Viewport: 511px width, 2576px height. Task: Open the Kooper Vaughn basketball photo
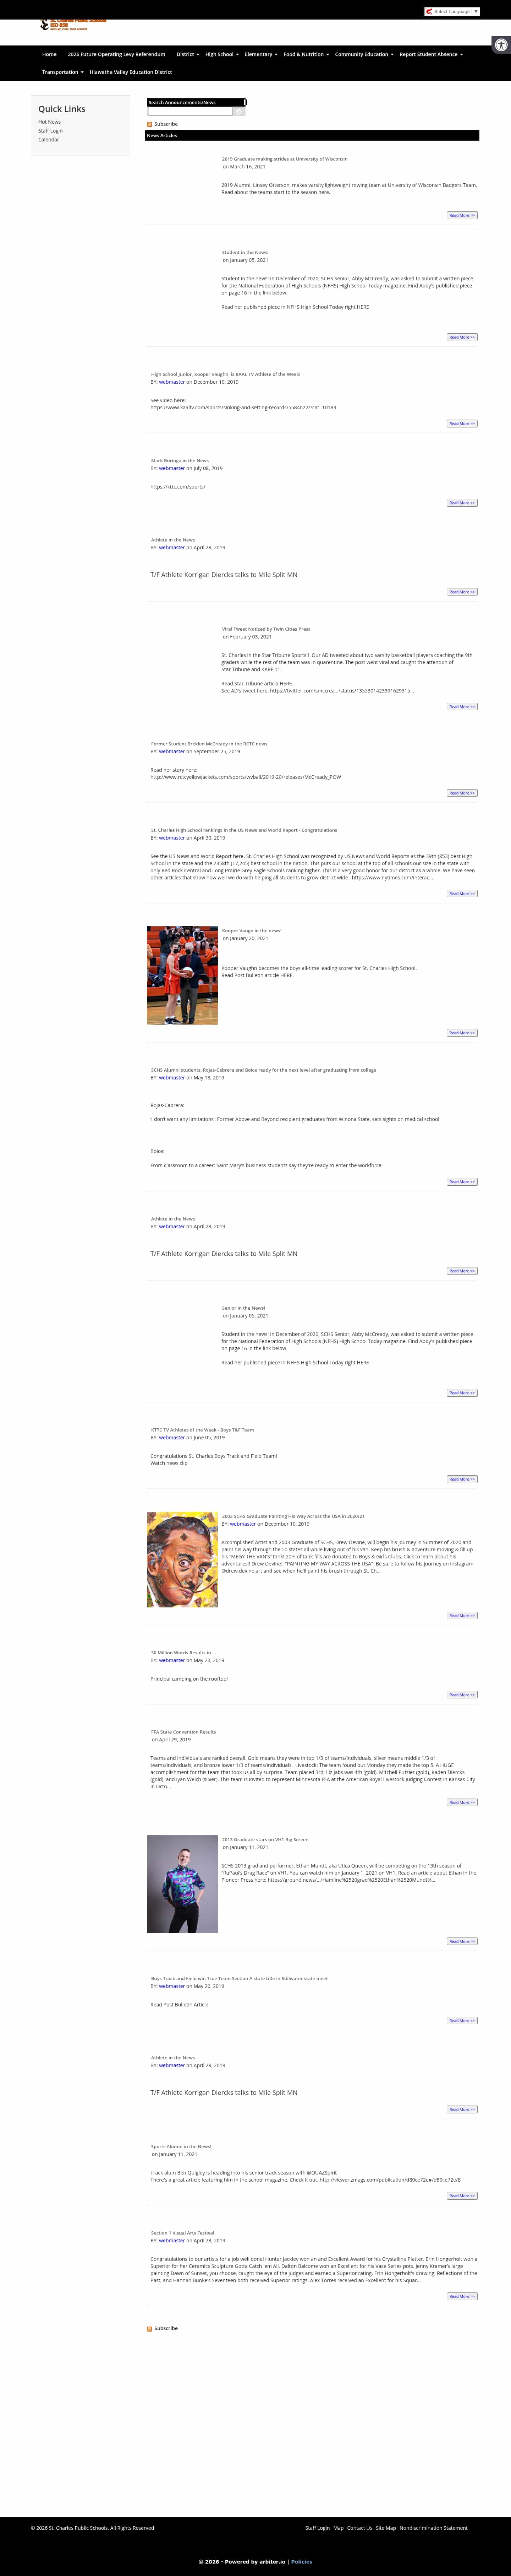[x=182, y=975]
